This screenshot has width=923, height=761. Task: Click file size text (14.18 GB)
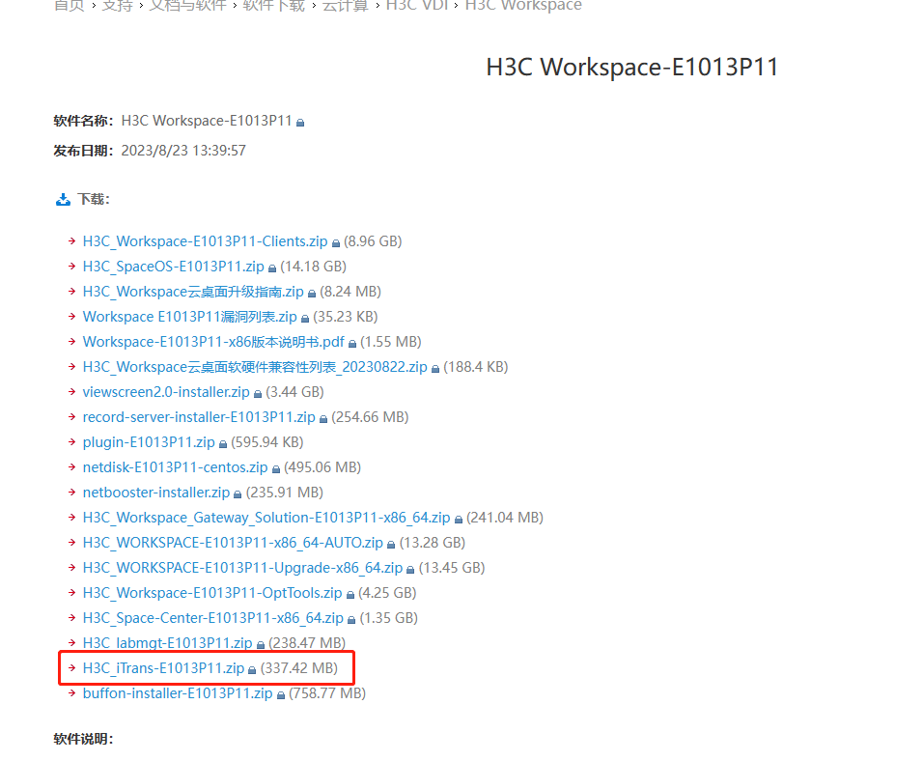pyautogui.click(x=313, y=267)
